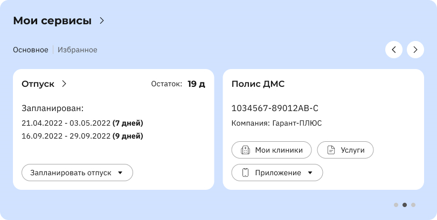Image resolution: width=437 pixels, height=220 pixels.
Task: Select the second active carousel dot
Action: point(404,205)
